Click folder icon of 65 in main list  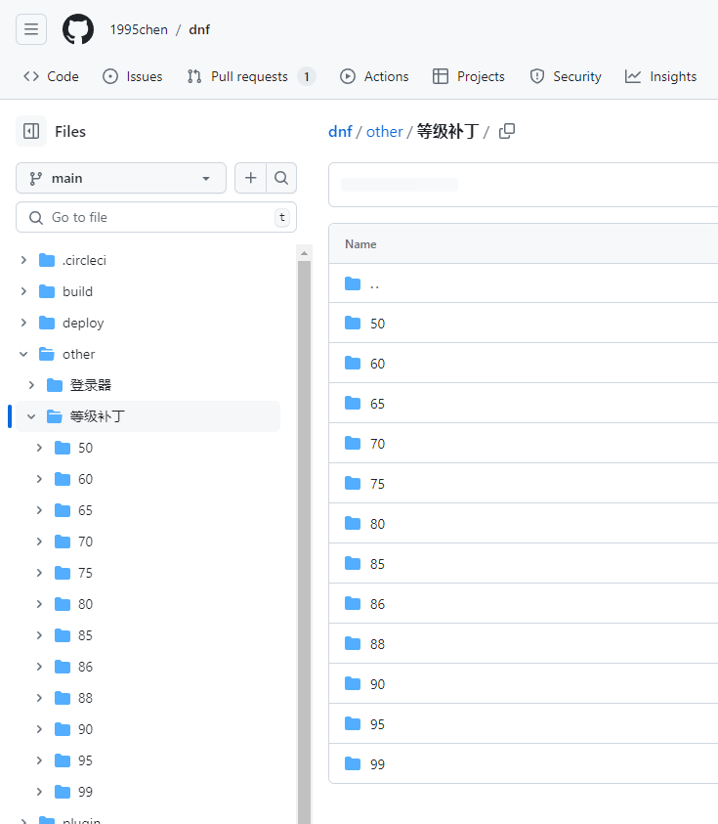click(353, 403)
